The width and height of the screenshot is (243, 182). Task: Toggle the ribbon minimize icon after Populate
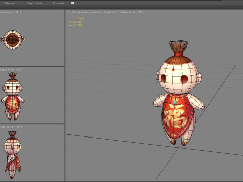(73, 3)
